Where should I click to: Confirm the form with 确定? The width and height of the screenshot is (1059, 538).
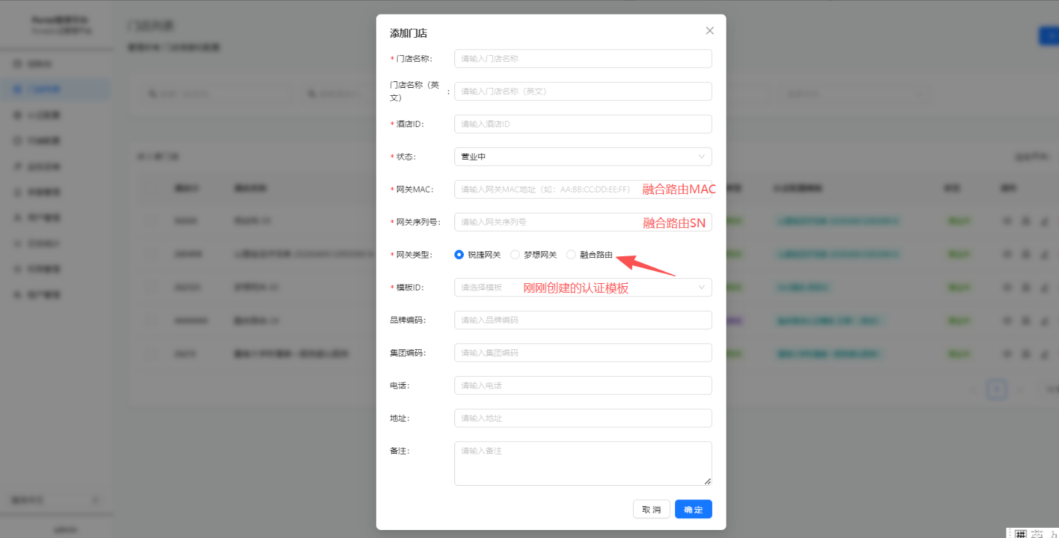point(693,510)
